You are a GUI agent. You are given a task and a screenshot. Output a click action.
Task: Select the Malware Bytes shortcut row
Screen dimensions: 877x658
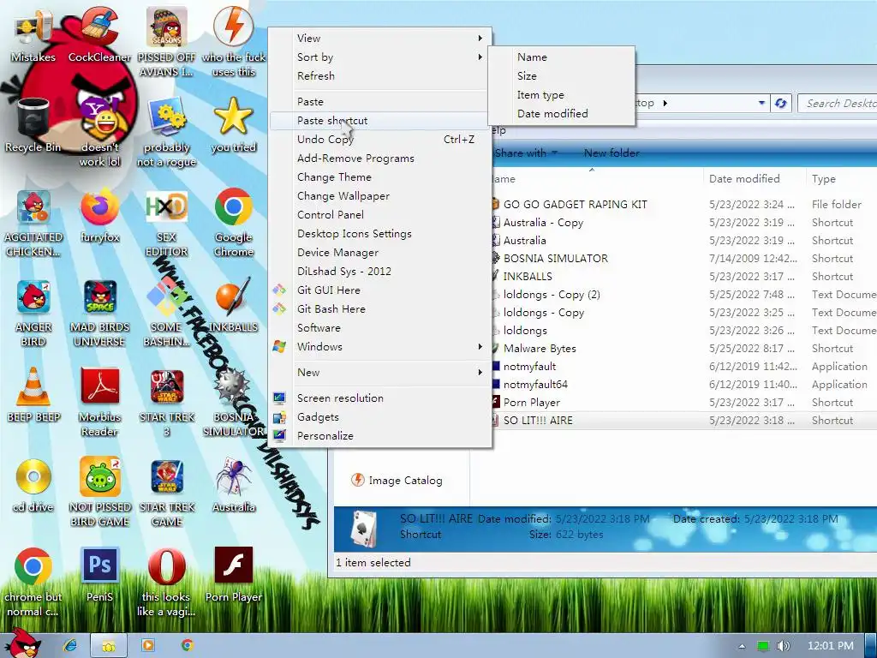(x=683, y=348)
